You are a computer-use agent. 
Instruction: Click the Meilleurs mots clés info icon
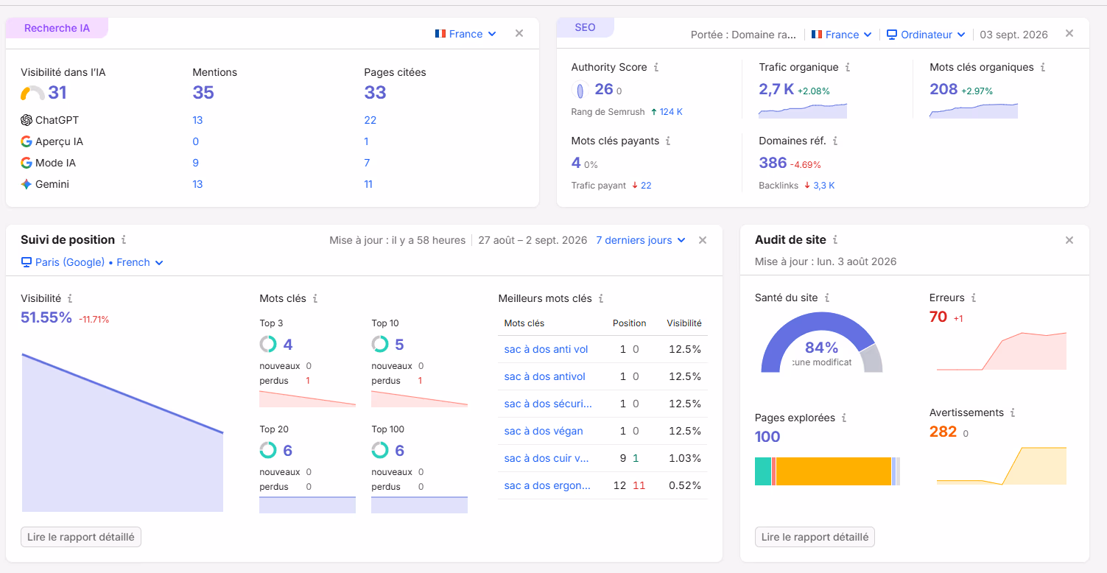point(601,298)
